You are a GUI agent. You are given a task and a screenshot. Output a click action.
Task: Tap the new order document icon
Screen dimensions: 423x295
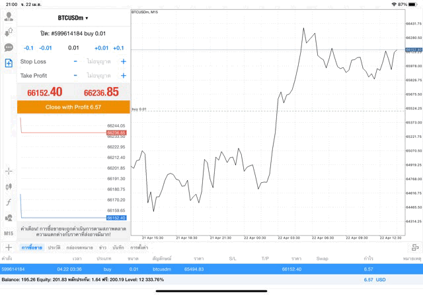pos(9,63)
